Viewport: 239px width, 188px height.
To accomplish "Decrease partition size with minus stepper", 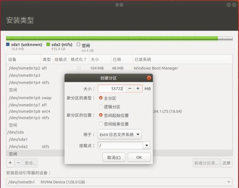I will pos(130,89).
